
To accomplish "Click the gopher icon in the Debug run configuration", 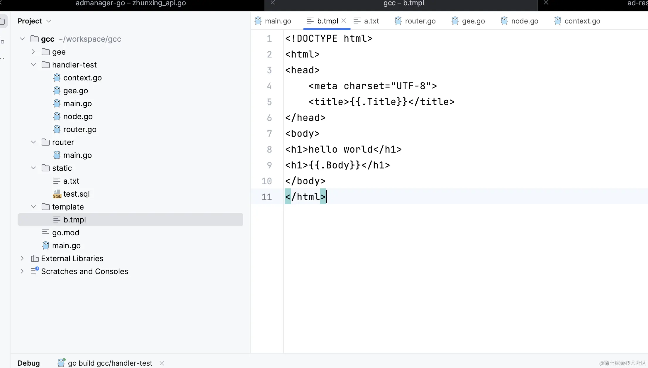I will pos(61,363).
